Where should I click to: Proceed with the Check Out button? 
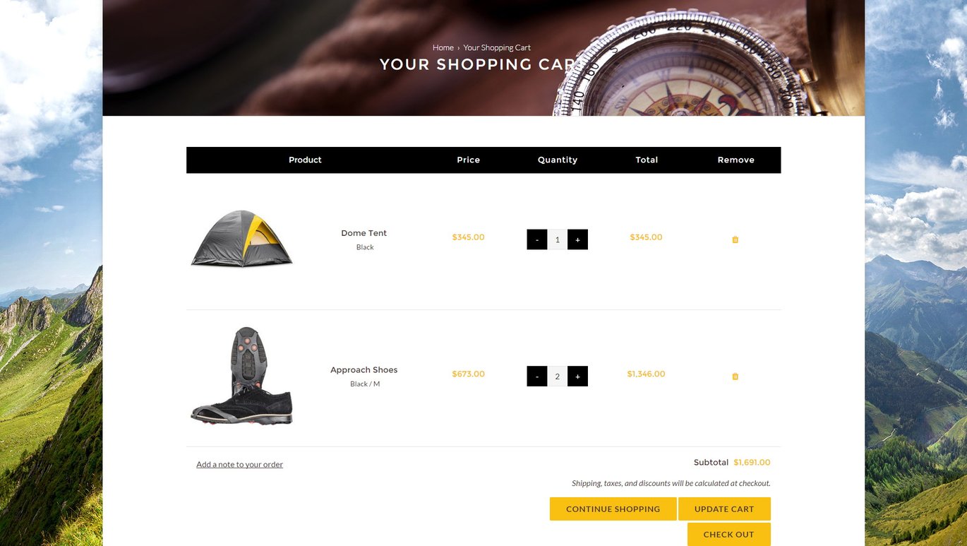pos(728,535)
